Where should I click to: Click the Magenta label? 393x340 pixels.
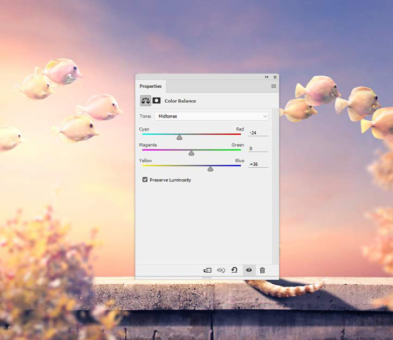148,145
